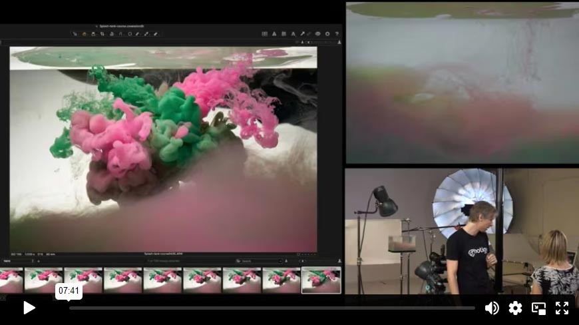Click the help question mark icon
This screenshot has width=579, height=325.
[x=336, y=33]
